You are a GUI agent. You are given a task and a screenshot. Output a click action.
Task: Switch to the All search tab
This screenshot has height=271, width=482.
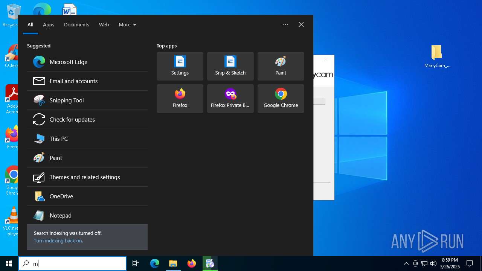[x=31, y=24]
